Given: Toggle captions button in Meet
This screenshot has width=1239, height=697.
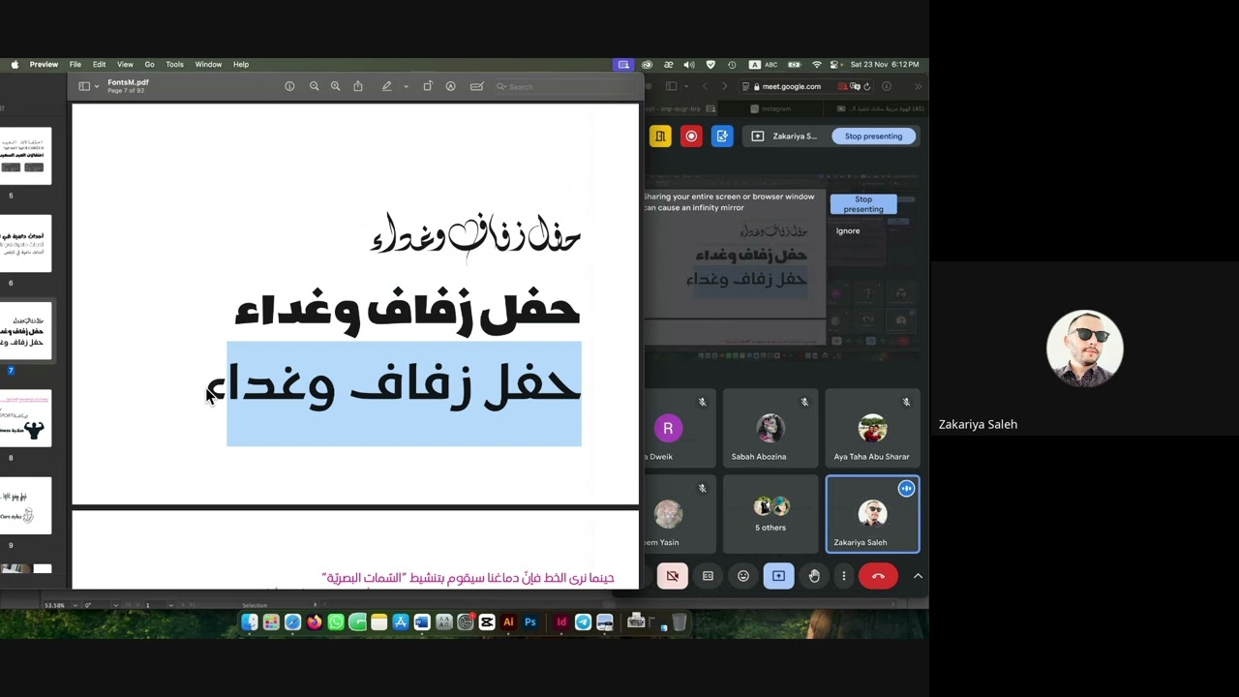Looking at the screenshot, I should pyautogui.click(x=708, y=576).
